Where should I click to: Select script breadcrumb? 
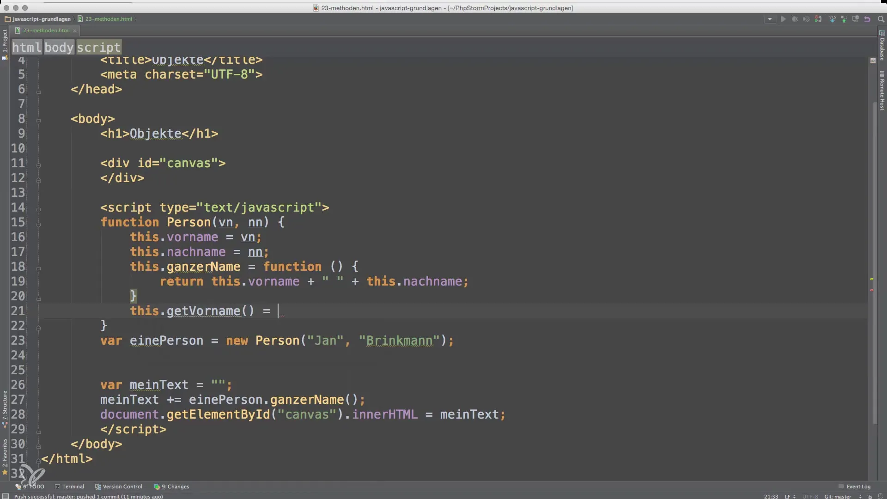(98, 47)
